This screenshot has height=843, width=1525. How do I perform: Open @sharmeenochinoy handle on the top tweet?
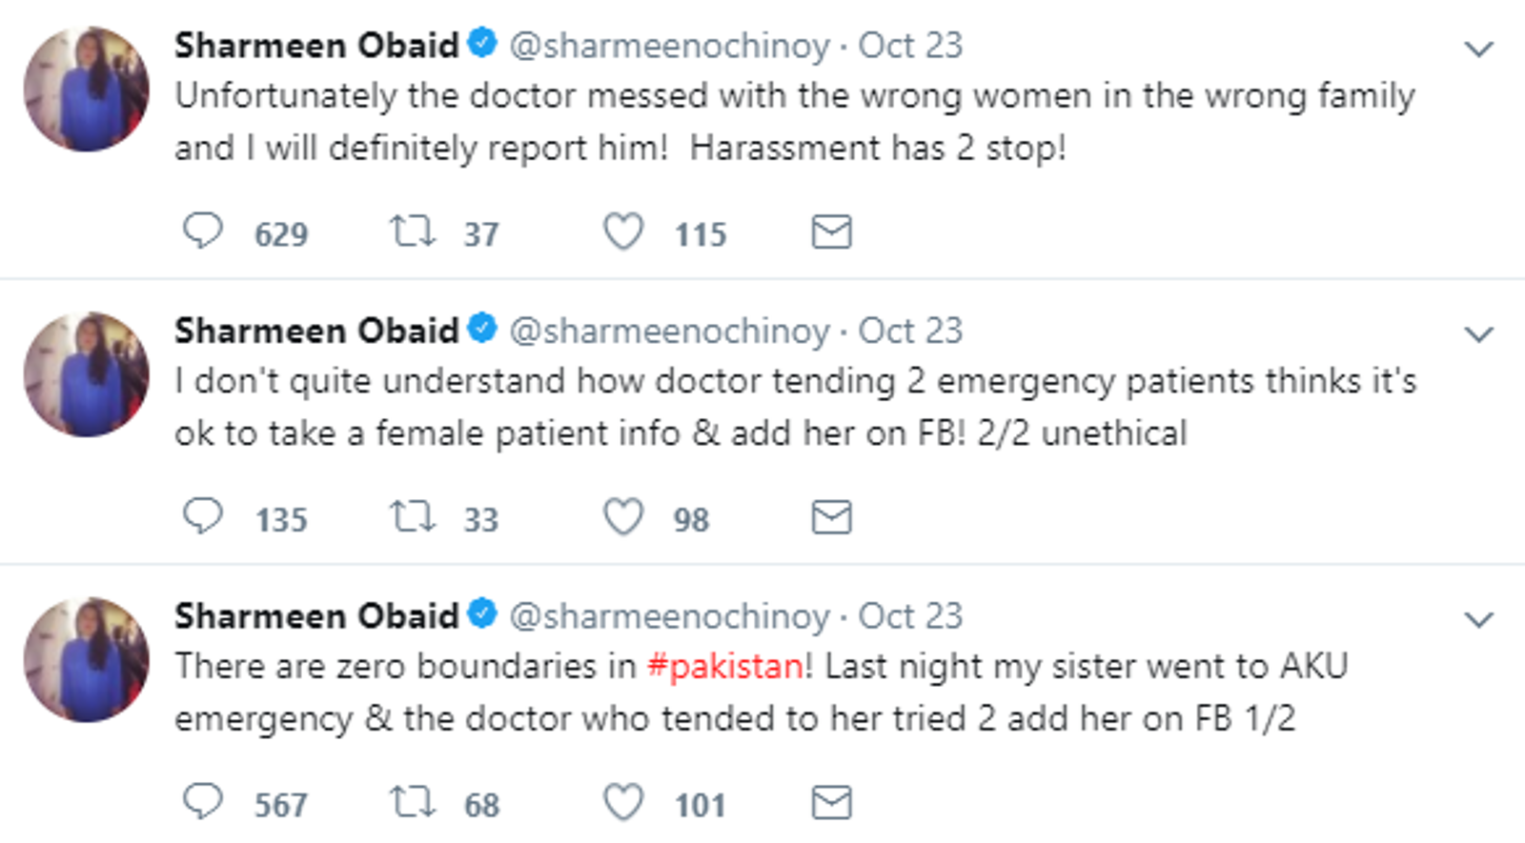[x=669, y=46]
